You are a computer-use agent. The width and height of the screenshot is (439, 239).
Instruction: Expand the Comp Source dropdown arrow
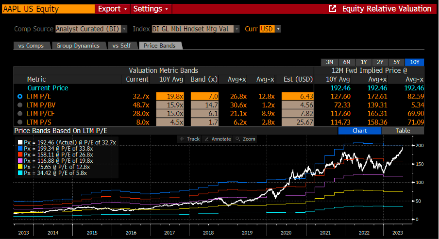(x=124, y=29)
